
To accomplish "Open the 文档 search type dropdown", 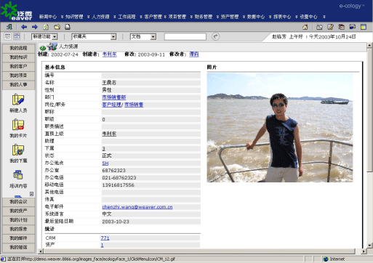I will point(143,36).
